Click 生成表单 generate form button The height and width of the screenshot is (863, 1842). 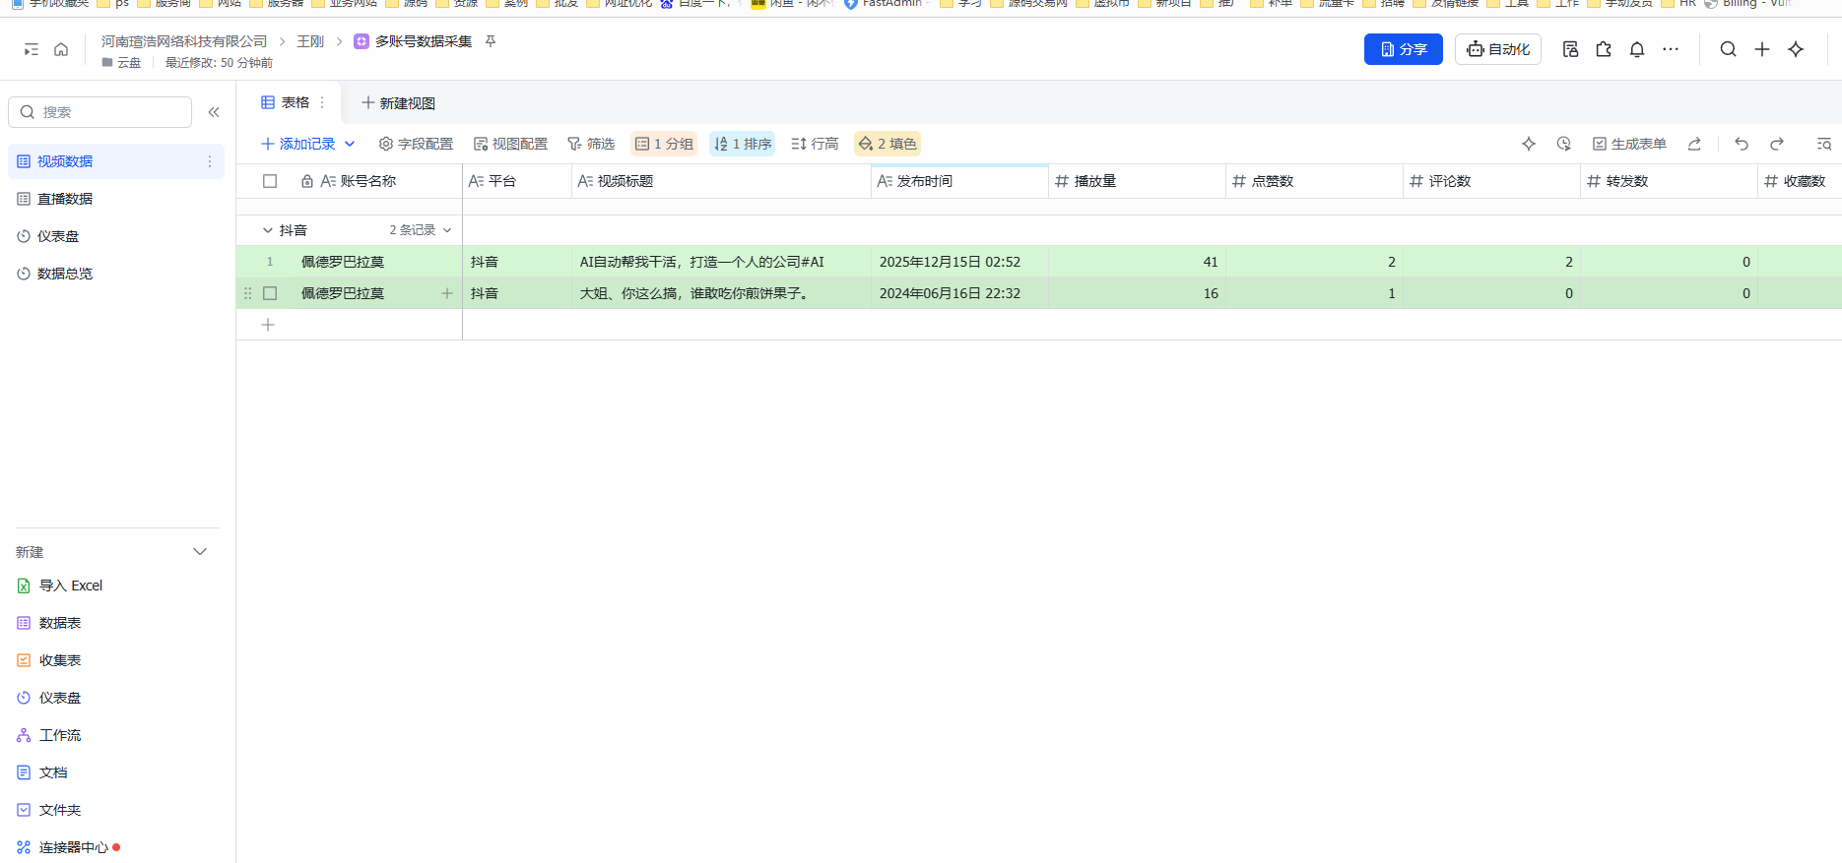(x=1629, y=144)
